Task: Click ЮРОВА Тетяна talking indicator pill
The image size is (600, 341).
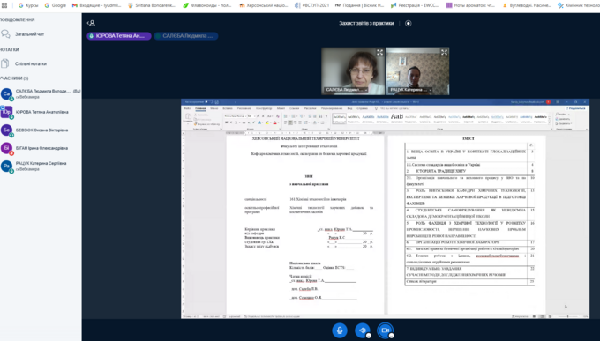Action: click(119, 36)
